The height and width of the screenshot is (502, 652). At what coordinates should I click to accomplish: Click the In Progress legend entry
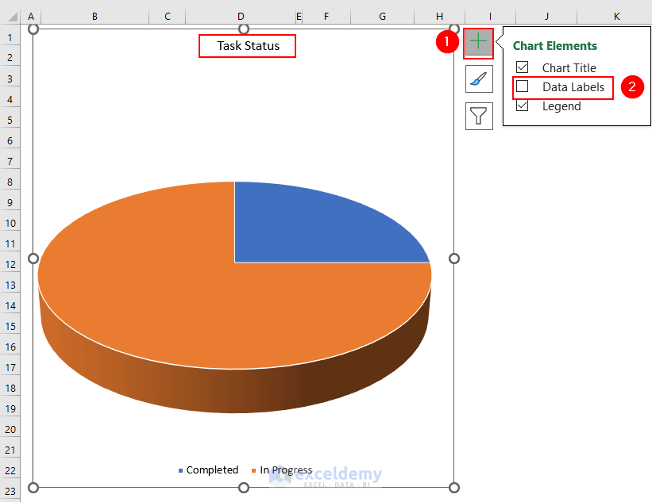284,469
